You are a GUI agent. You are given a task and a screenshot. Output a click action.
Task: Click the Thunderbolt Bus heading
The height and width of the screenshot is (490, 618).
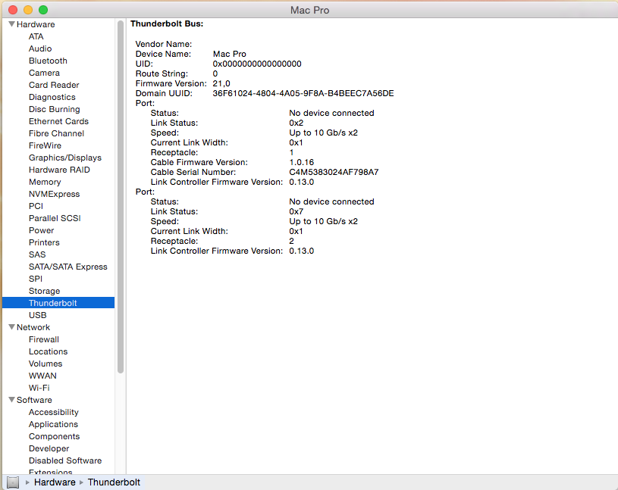coord(167,23)
